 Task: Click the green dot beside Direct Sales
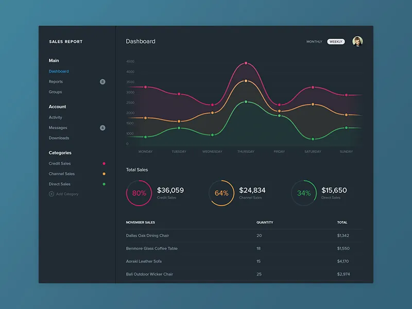coord(105,183)
